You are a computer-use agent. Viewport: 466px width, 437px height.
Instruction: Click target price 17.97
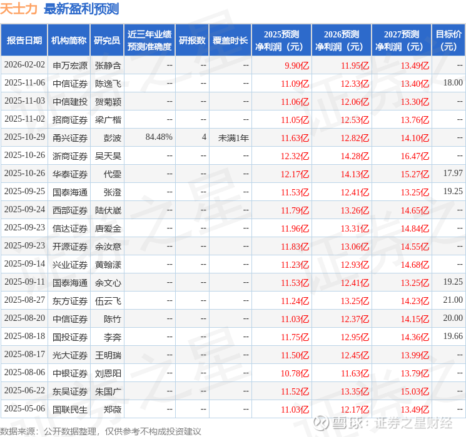click(x=453, y=174)
